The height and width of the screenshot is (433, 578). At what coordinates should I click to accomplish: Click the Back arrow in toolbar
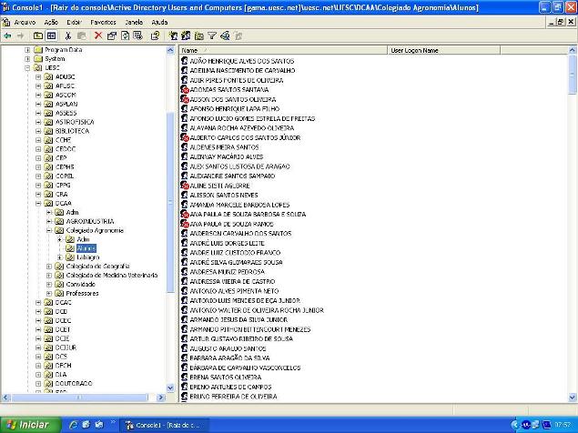pos(7,35)
